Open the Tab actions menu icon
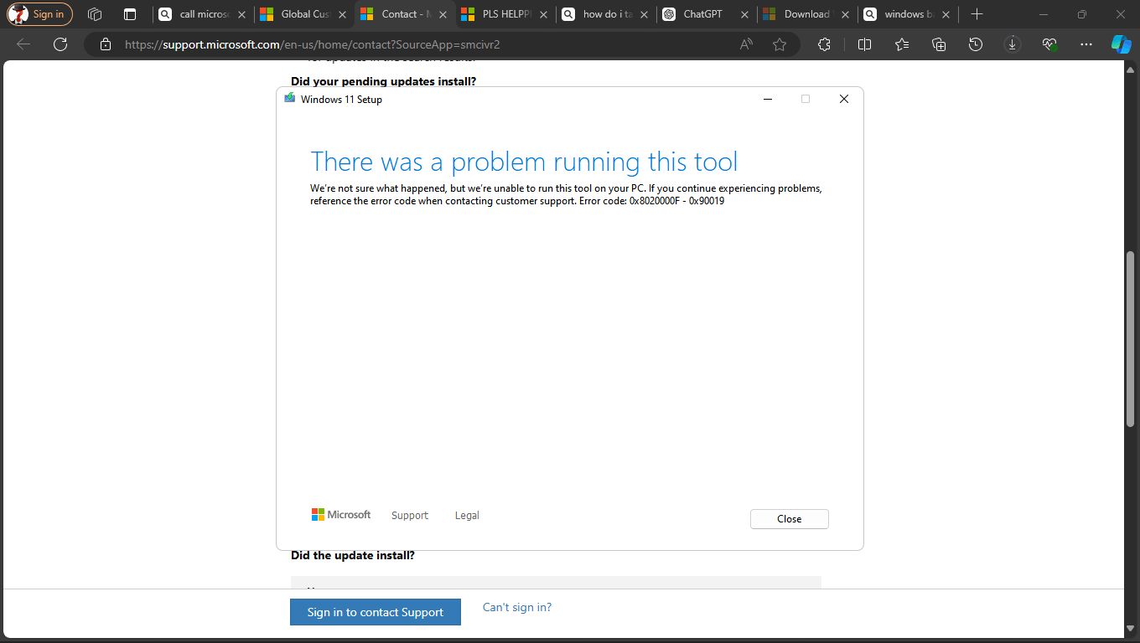This screenshot has width=1140, height=643. tap(129, 14)
